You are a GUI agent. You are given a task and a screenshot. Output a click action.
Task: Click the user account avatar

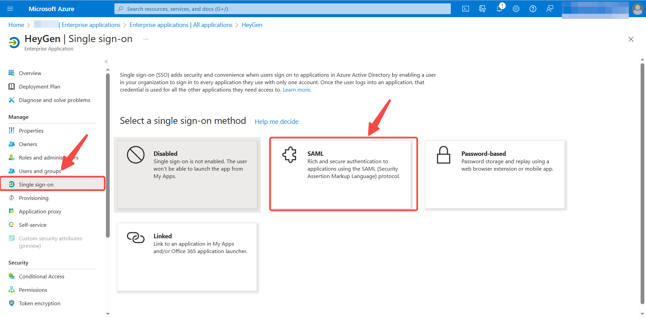point(638,9)
